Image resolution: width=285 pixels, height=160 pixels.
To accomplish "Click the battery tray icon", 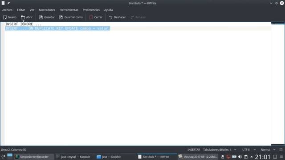I will click(234, 157).
